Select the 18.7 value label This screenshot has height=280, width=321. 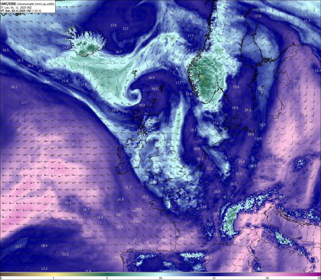click(x=86, y=210)
